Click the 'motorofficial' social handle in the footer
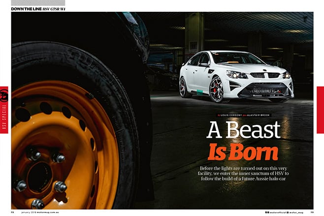Screen dimensions: 324x216 tap(277, 212)
